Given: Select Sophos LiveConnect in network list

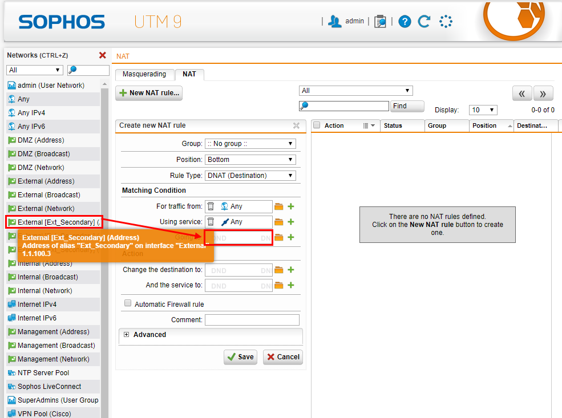Looking at the screenshot, I should pos(53,387).
